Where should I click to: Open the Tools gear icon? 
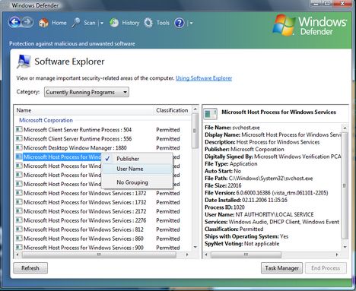pyautogui.click(x=148, y=23)
